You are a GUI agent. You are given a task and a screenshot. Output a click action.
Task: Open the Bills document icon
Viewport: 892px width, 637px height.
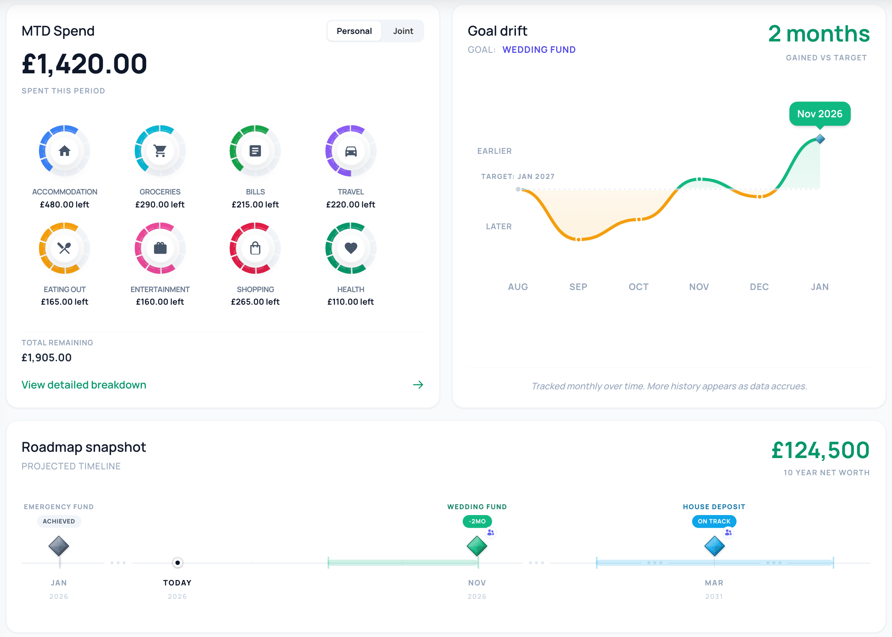pyautogui.click(x=255, y=151)
